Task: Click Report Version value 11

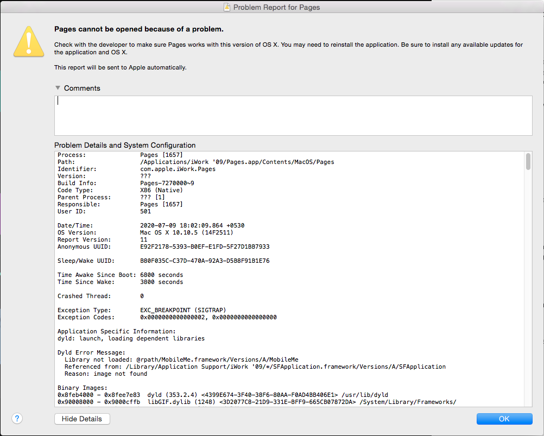Action: [x=144, y=239]
